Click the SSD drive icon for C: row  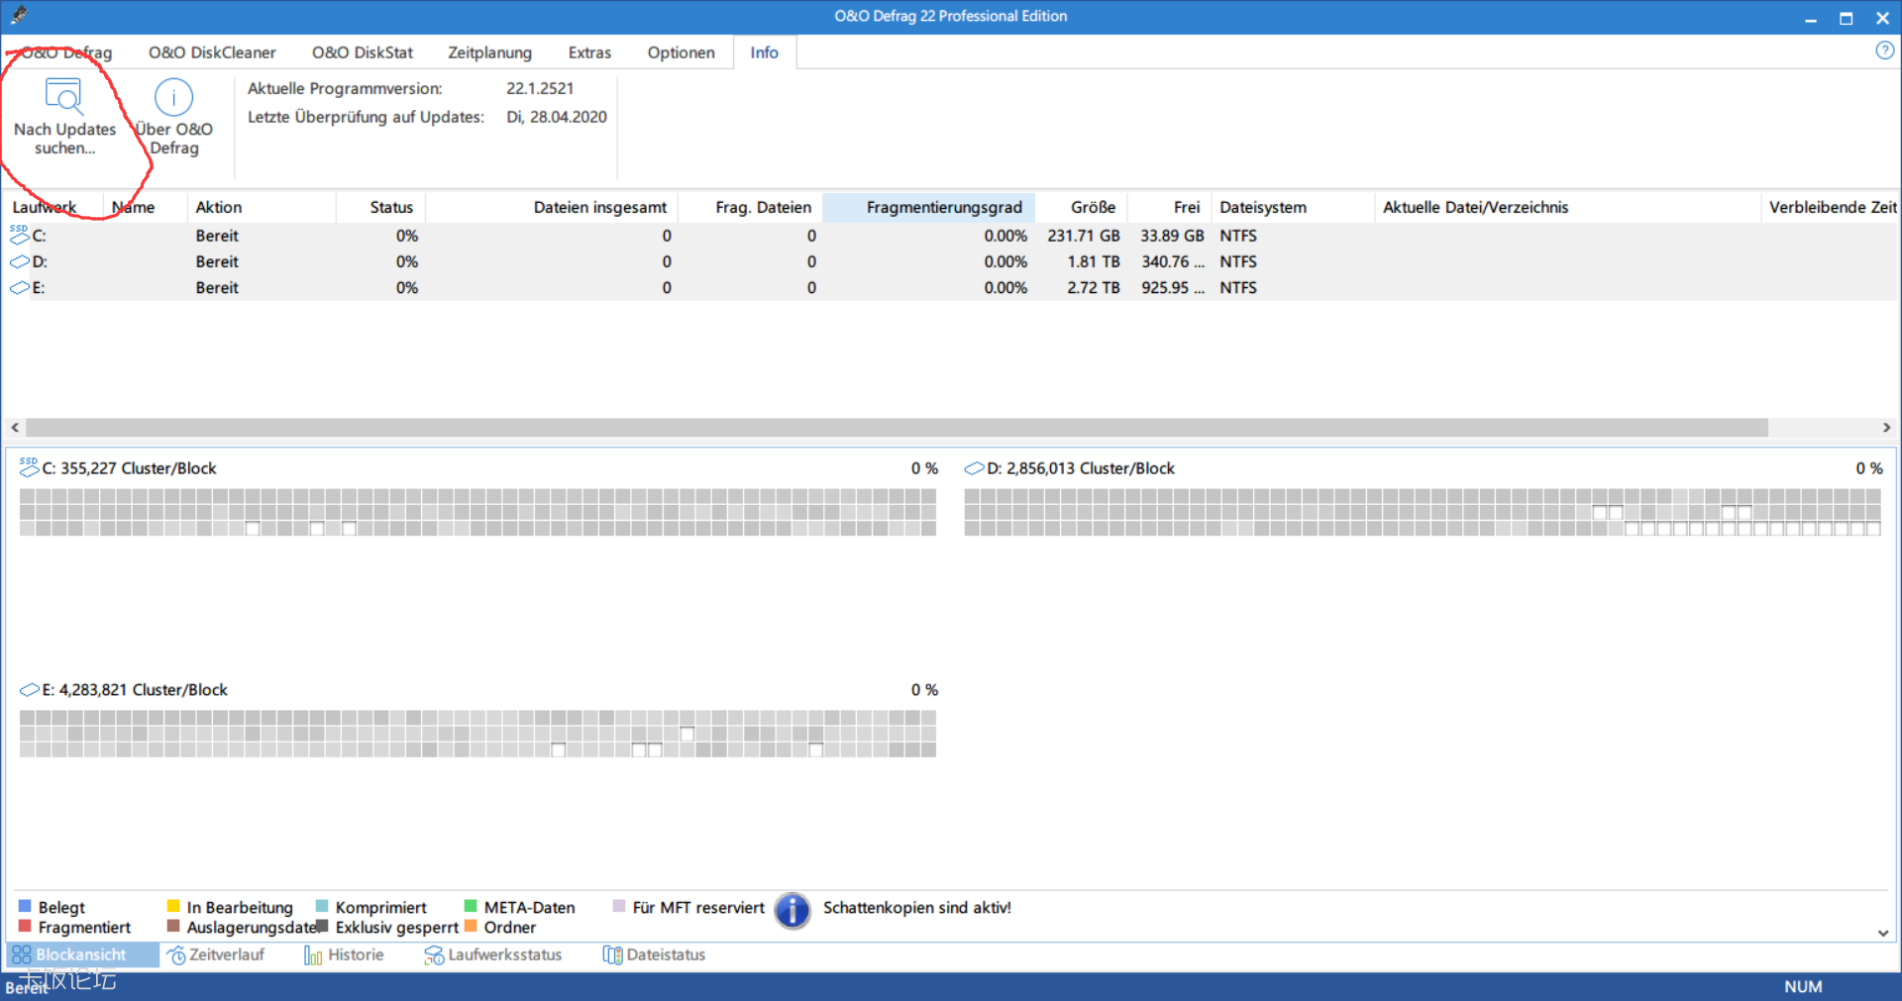click(19, 235)
